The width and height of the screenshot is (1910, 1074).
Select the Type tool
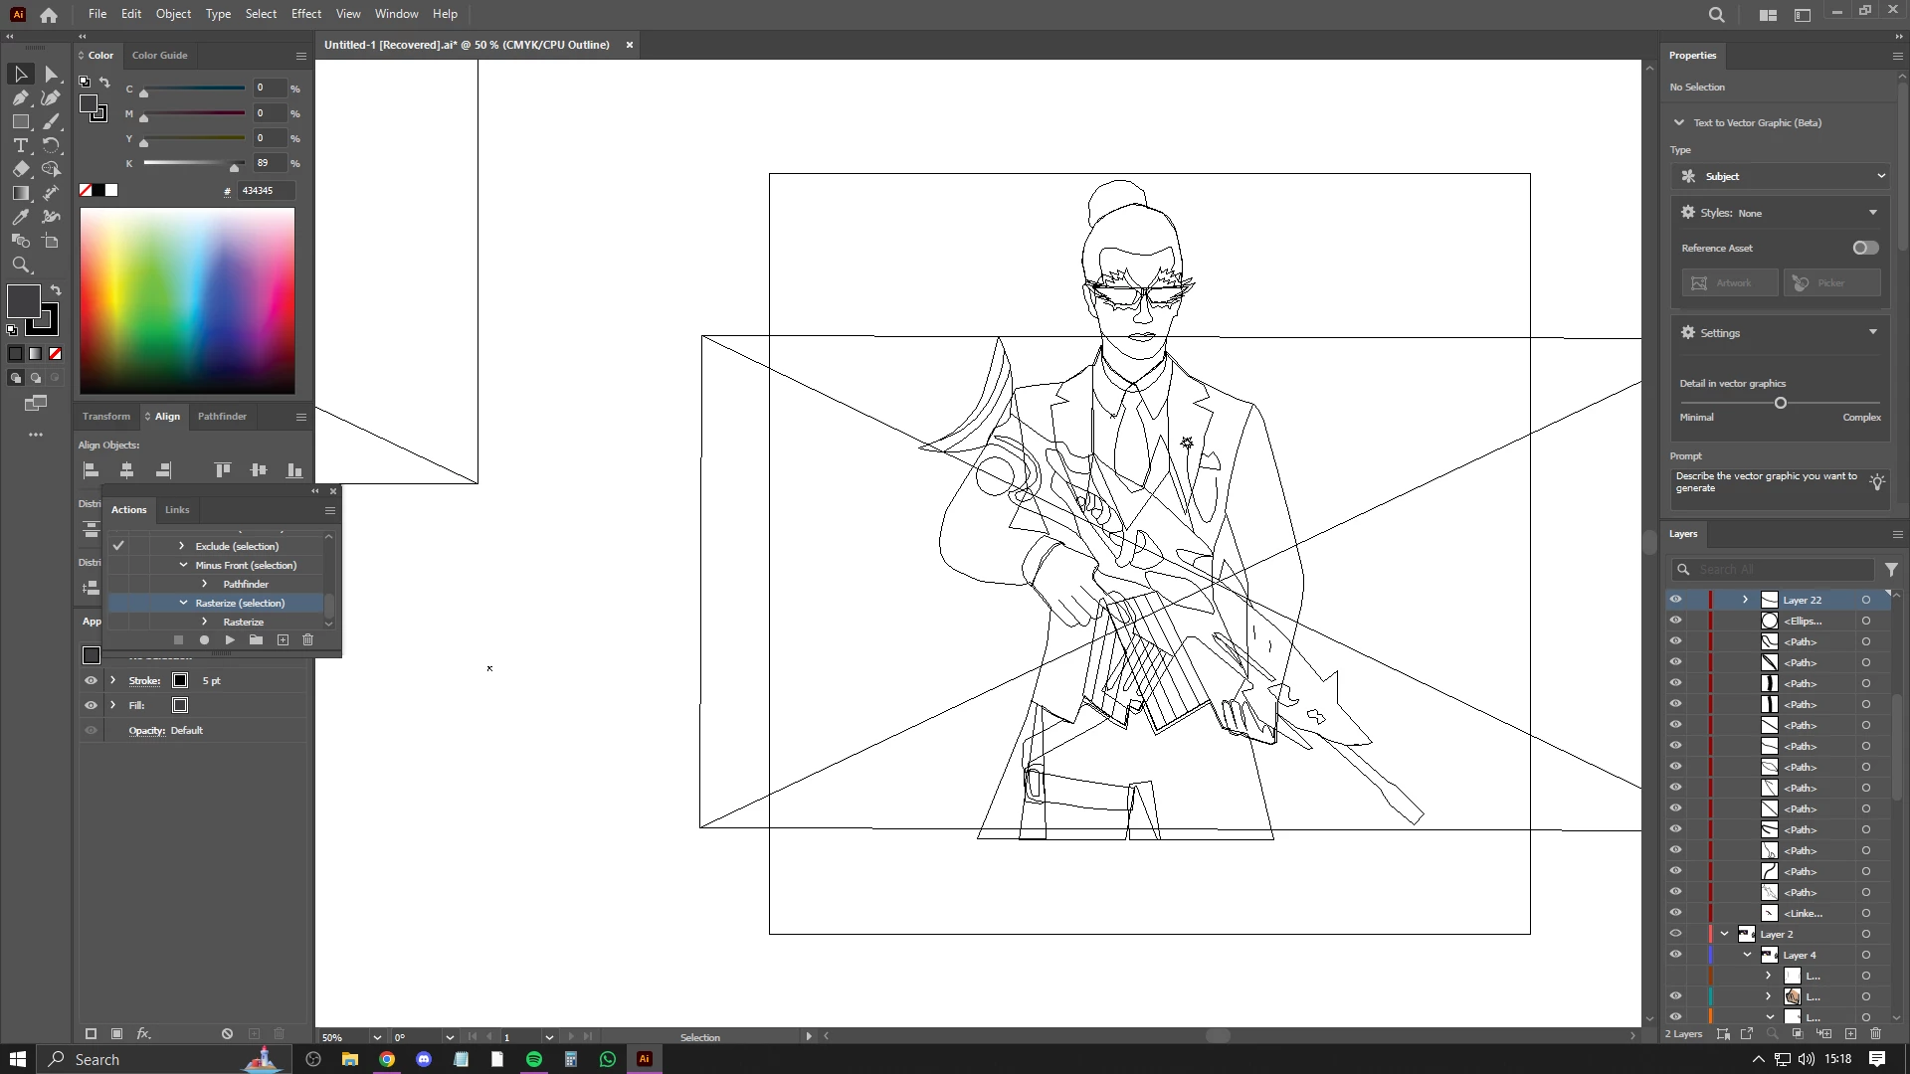coord(20,145)
